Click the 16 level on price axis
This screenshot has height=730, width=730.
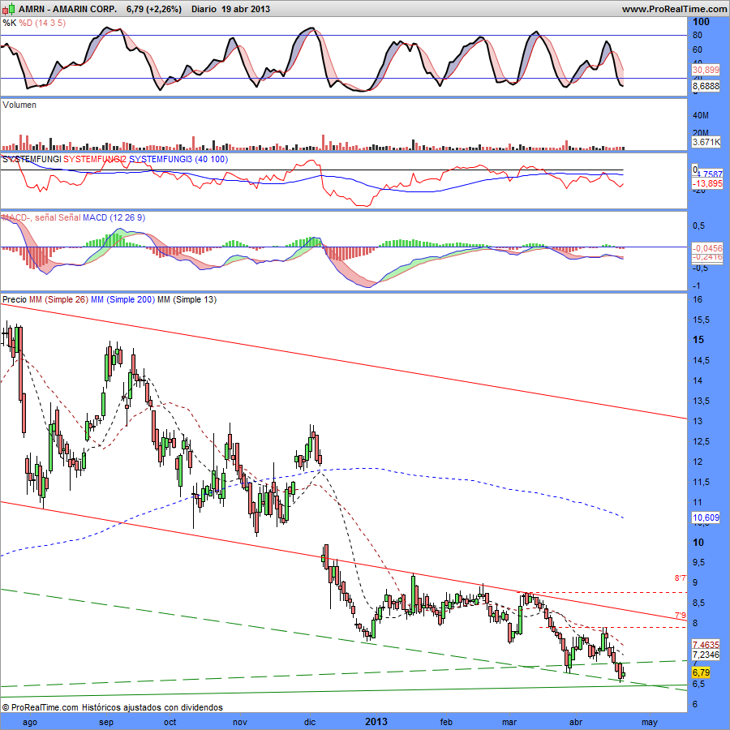tap(698, 299)
